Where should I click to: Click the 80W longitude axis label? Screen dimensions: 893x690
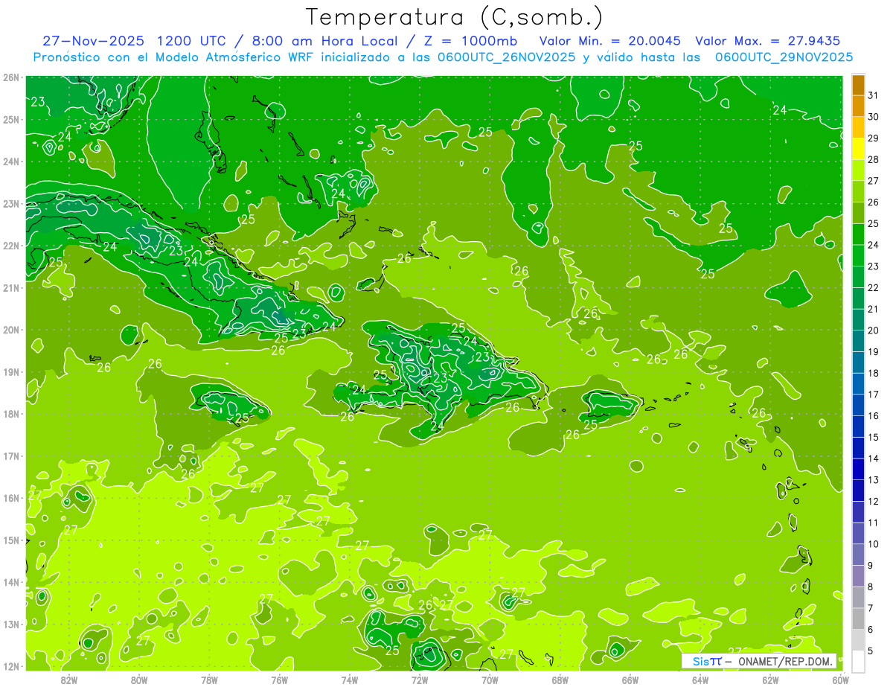(139, 680)
